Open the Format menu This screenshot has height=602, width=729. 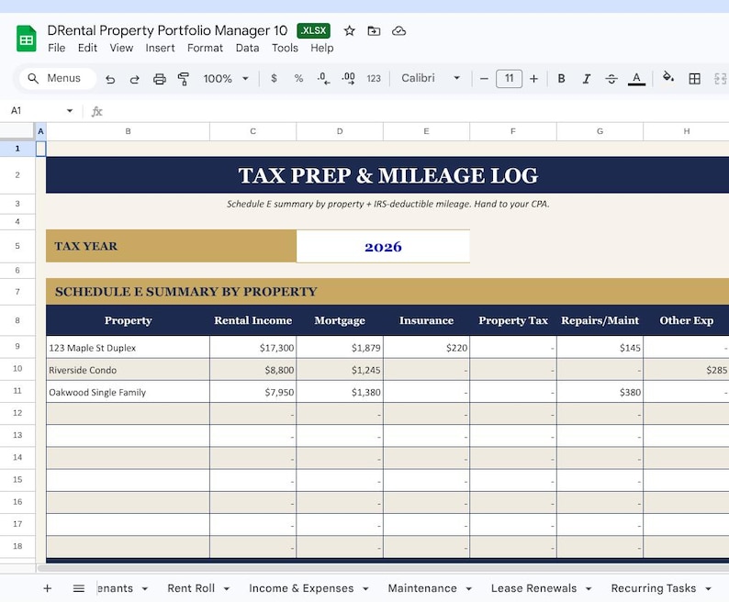click(205, 48)
